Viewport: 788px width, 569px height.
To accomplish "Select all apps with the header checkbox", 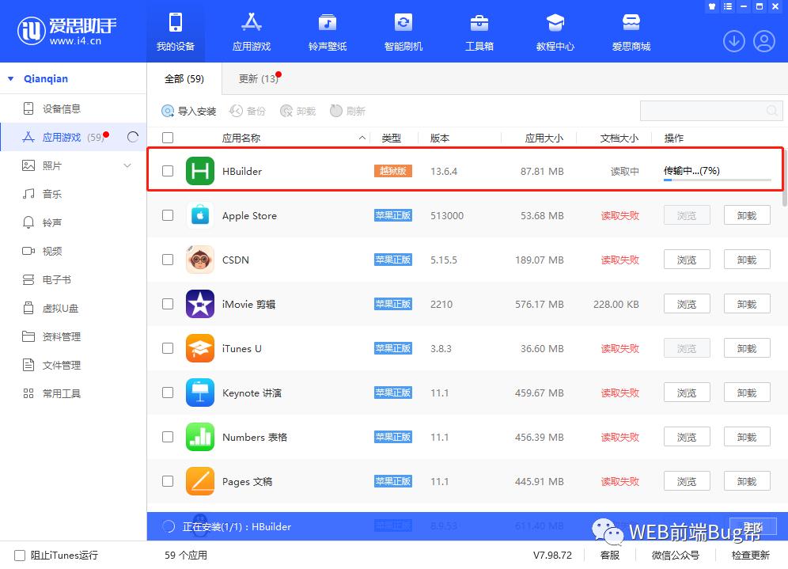I will point(169,137).
